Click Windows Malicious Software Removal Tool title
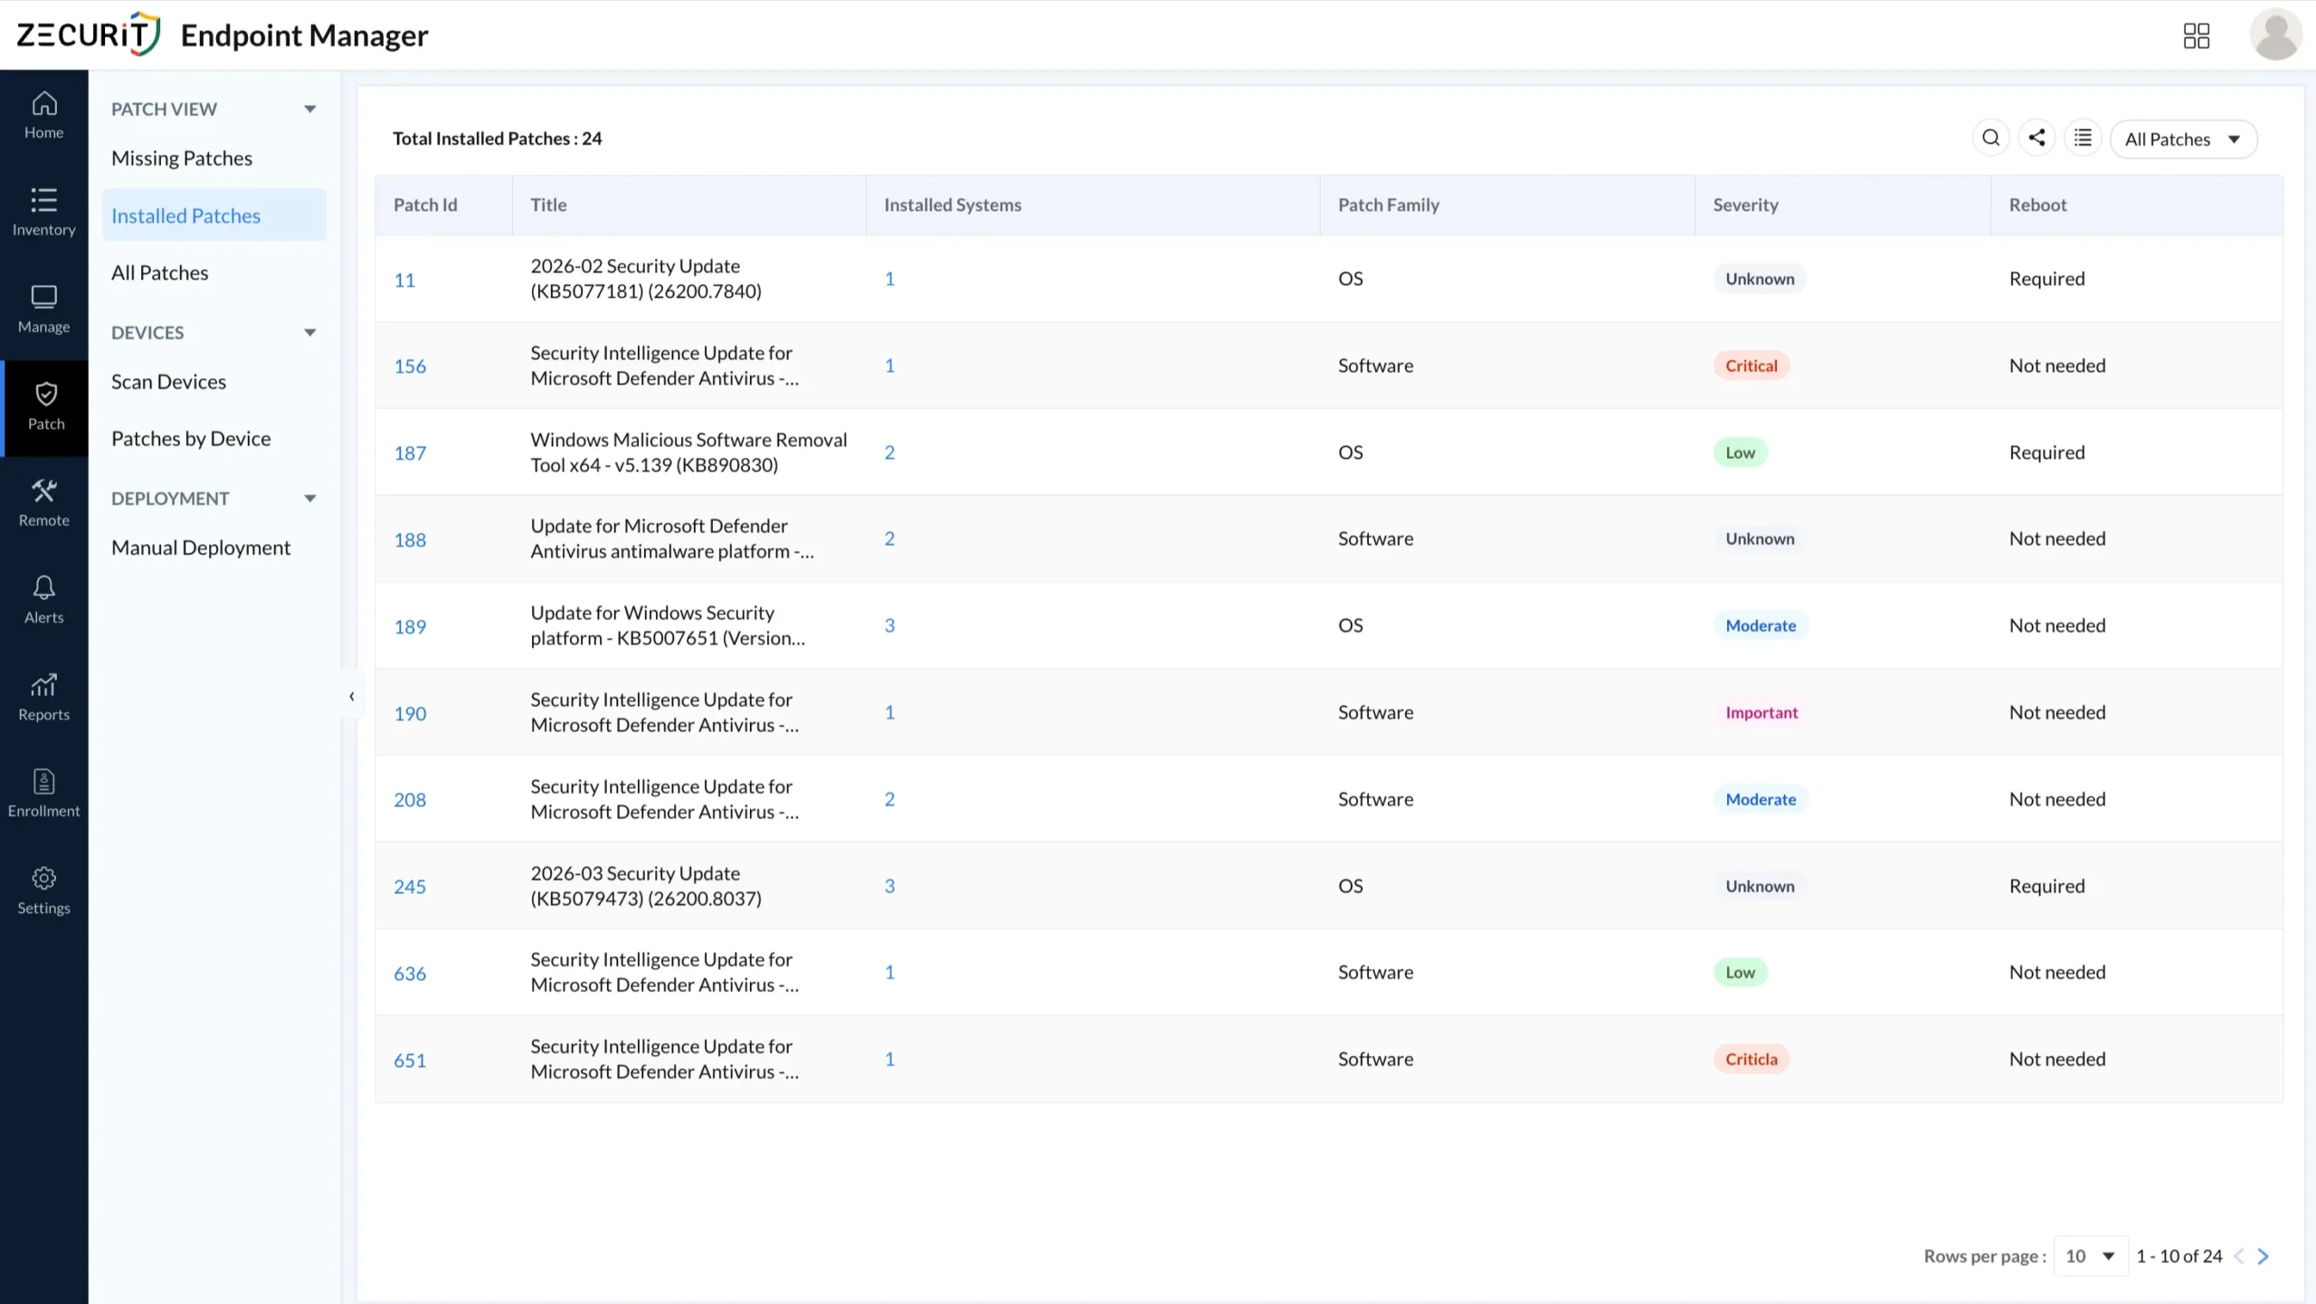Screen dimensions: 2316x1304 (x=688, y=452)
